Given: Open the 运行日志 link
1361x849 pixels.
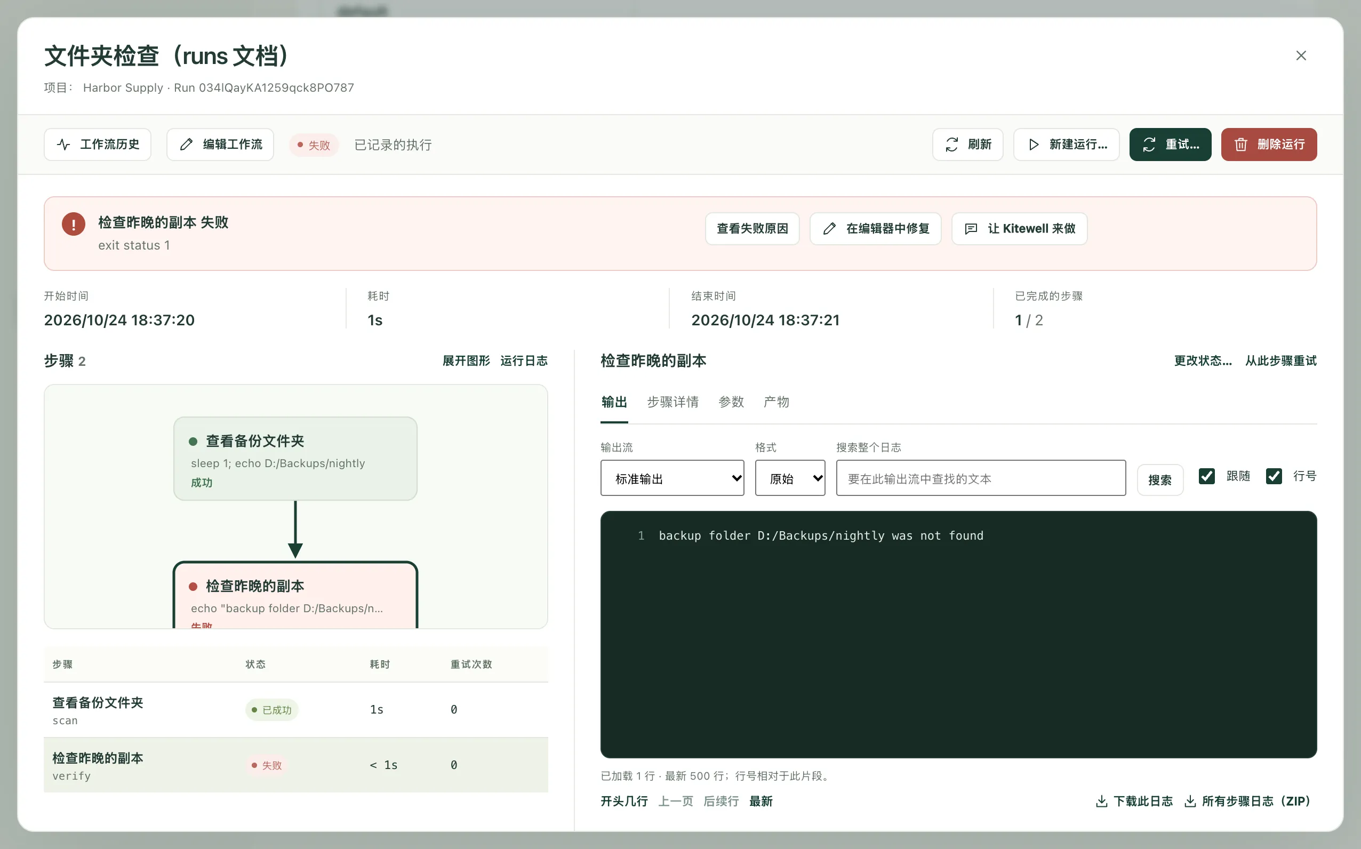Looking at the screenshot, I should [x=524, y=361].
